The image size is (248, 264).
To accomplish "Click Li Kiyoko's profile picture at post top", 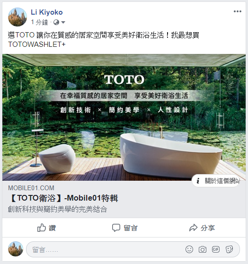I will tap(18, 17).
